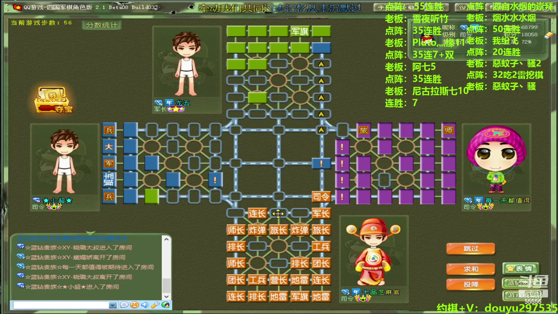
Task: Select the 连长 piece left of the move cursor
Action: [x=257, y=213]
